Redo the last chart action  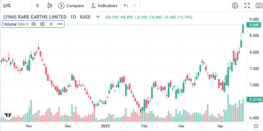tap(134, 6)
